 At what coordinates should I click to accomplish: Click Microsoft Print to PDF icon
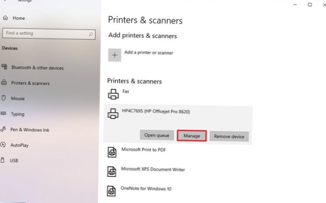tap(112, 152)
